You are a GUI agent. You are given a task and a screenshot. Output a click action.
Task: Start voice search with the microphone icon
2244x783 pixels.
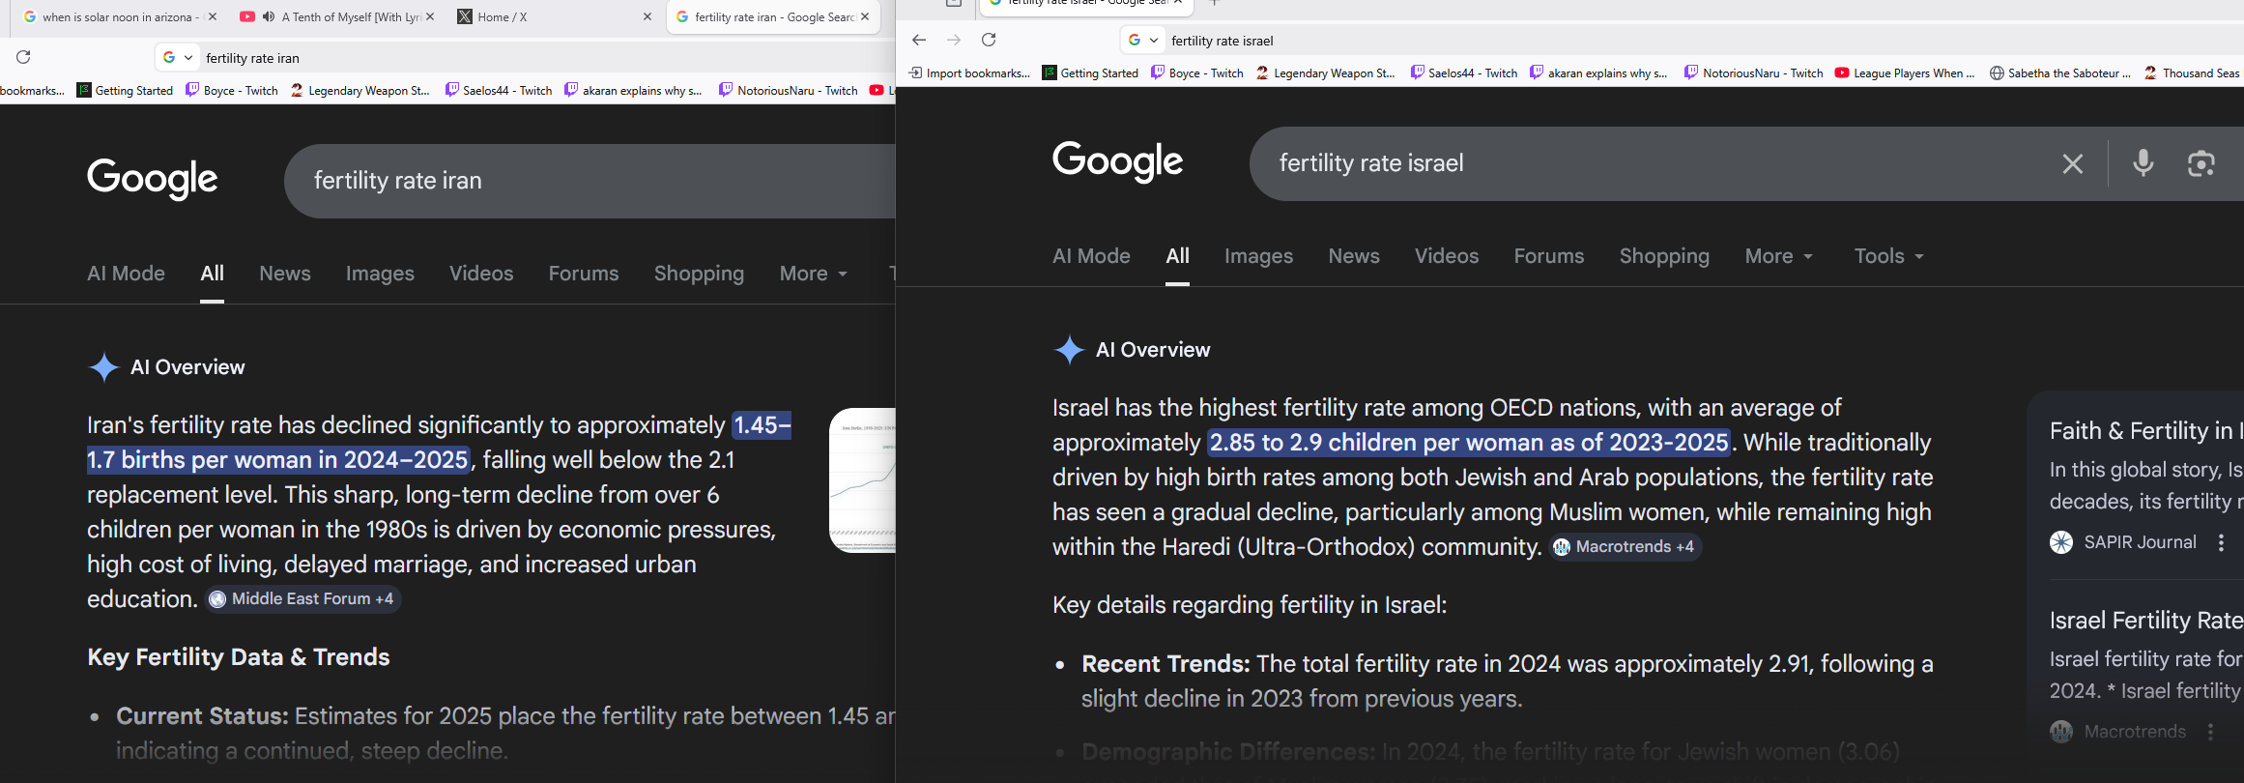click(x=2143, y=163)
